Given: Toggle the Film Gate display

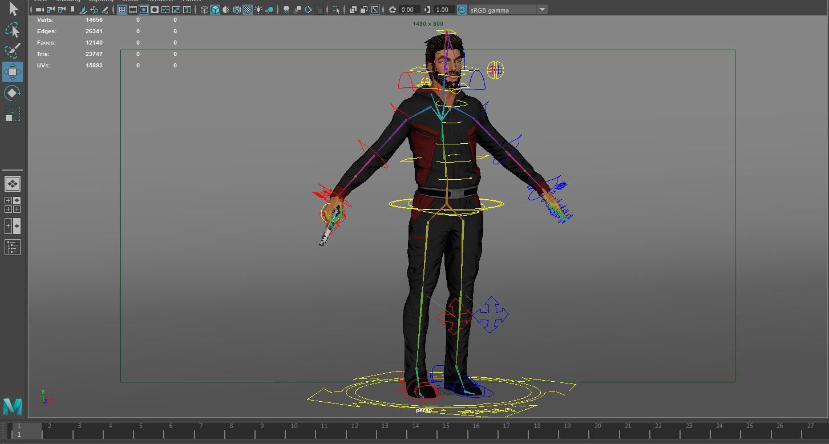Looking at the screenshot, I should click(133, 10).
